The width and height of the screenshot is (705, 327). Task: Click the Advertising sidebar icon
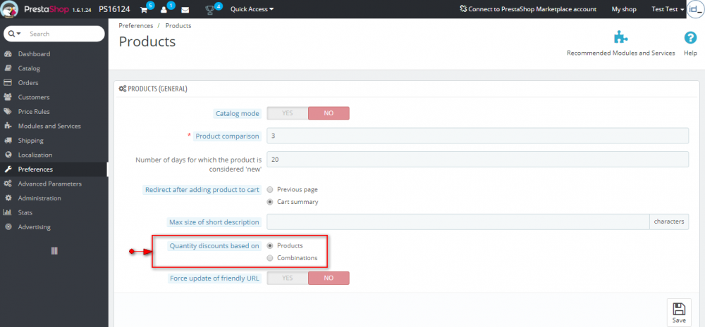click(x=8, y=227)
